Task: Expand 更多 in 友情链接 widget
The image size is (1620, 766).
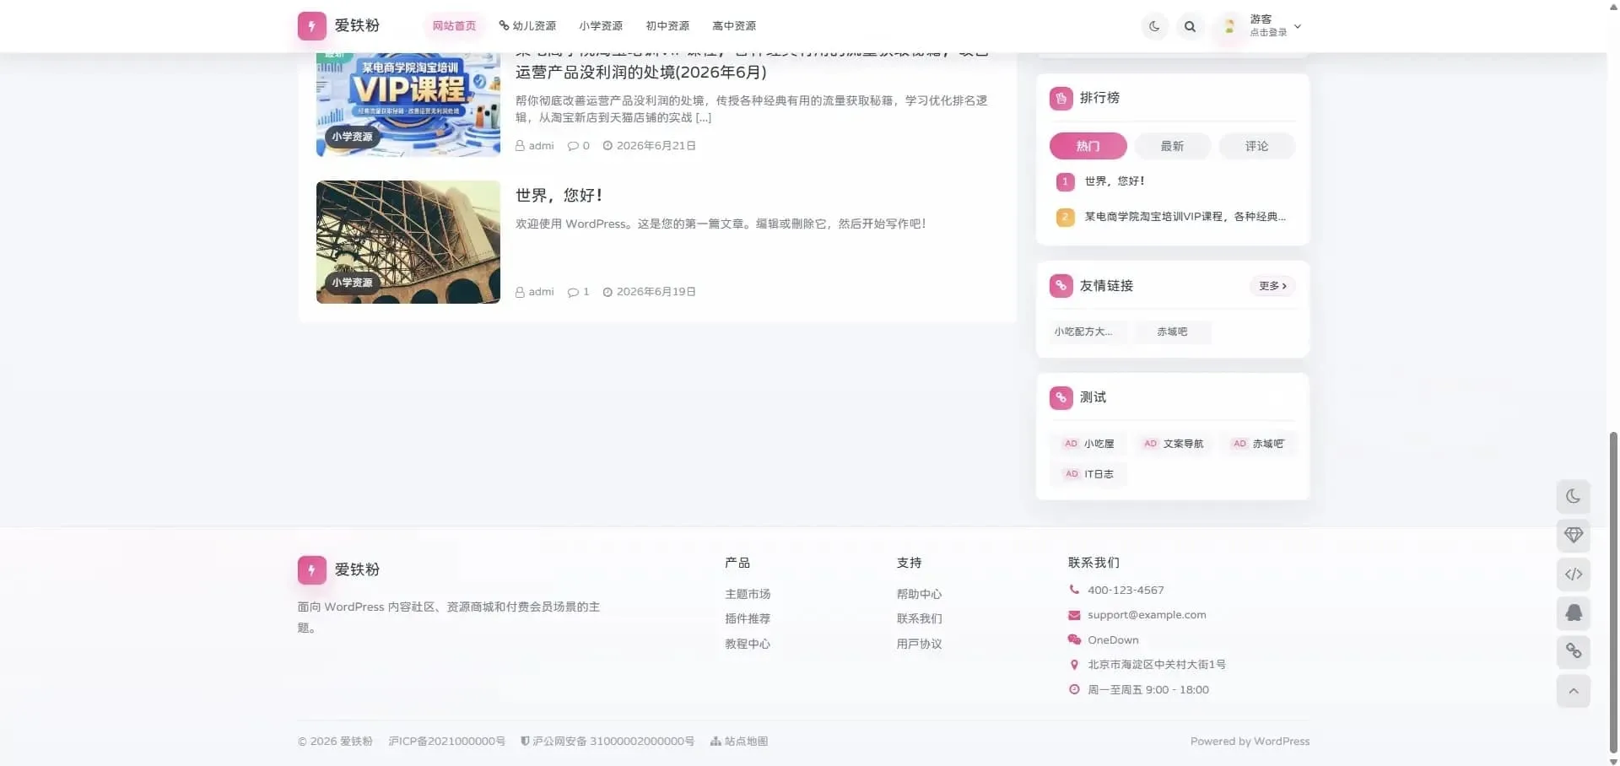Action: [x=1272, y=286]
